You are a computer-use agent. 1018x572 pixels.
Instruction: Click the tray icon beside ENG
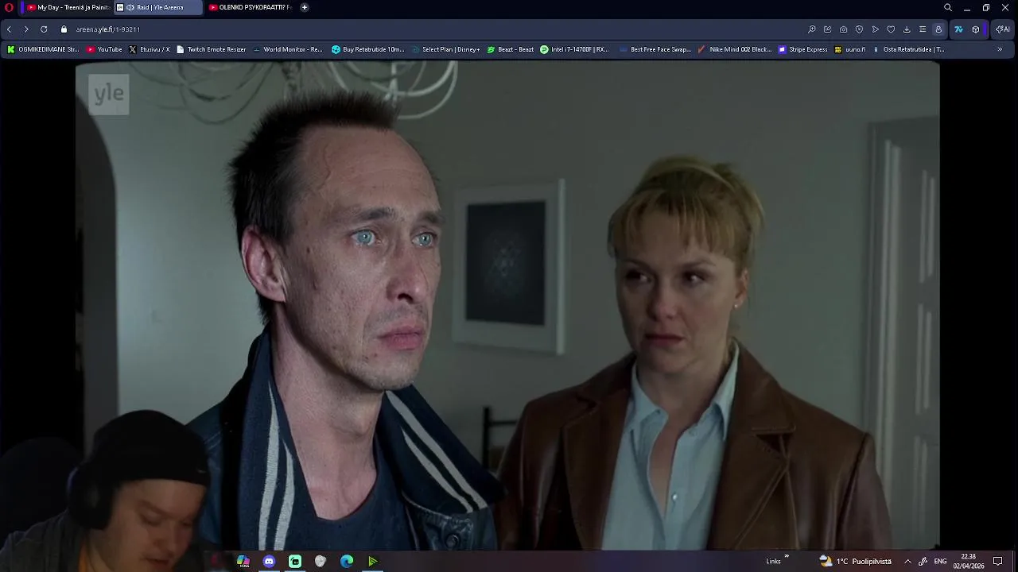(923, 561)
